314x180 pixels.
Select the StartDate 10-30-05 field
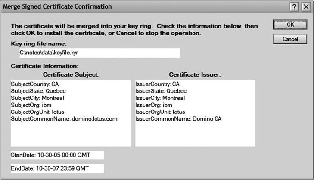point(57,155)
